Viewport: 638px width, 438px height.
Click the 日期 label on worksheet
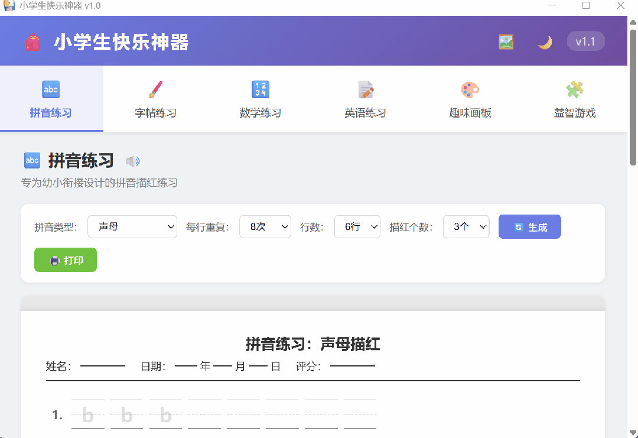[153, 366]
